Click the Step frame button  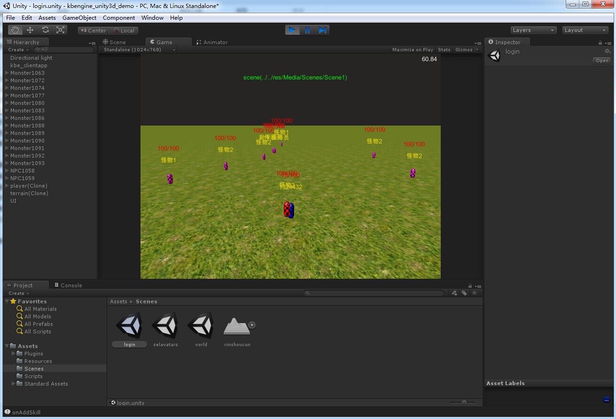tap(322, 30)
